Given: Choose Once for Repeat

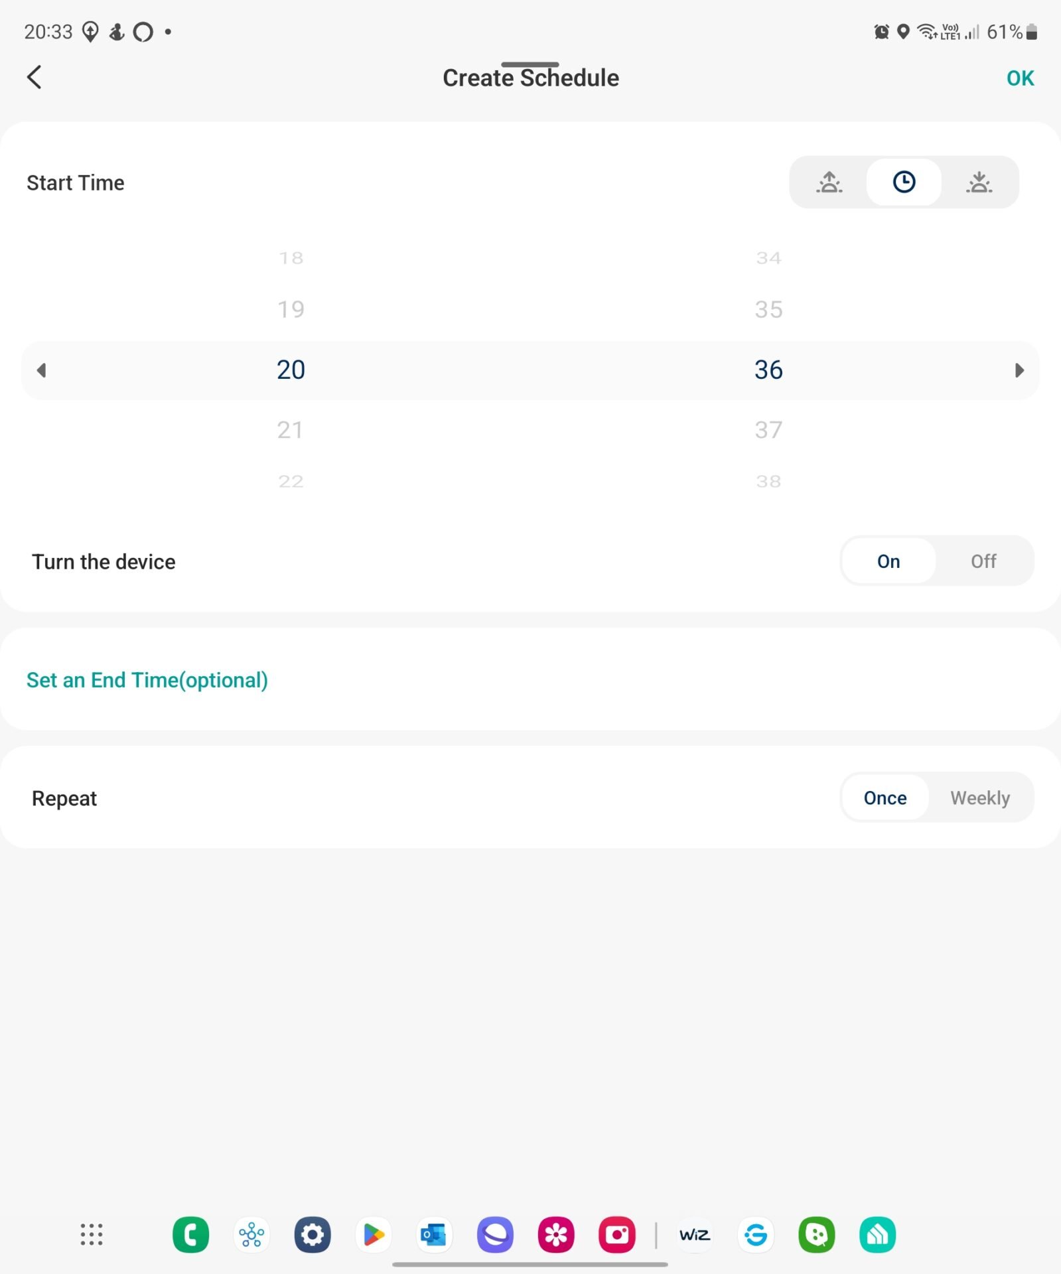Looking at the screenshot, I should (885, 798).
